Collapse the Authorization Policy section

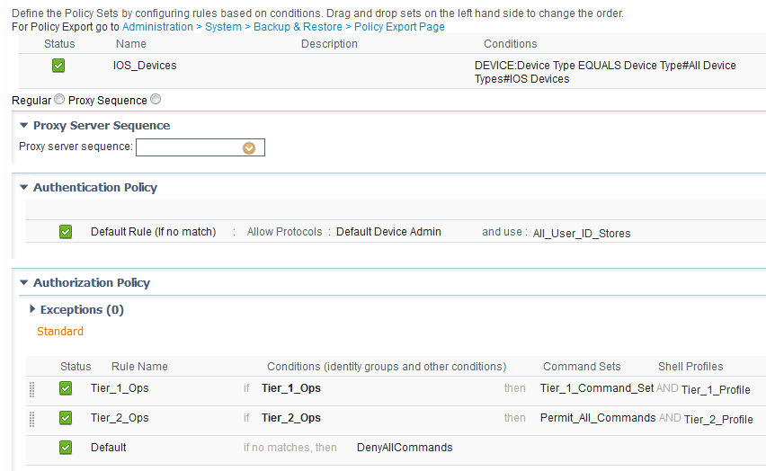pyautogui.click(x=23, y=282)
